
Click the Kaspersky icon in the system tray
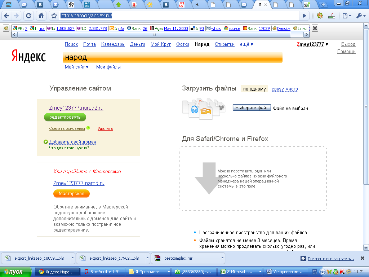(342, 272)
